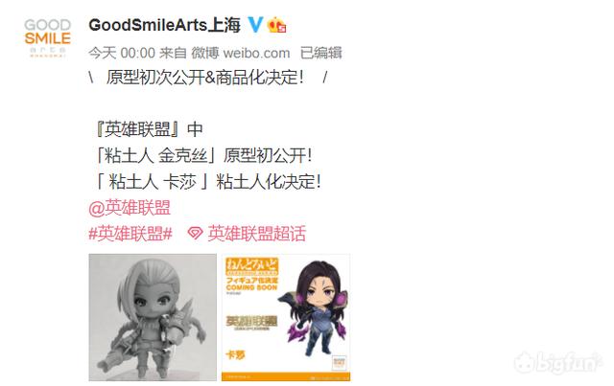Click the orange Nendoroid logo in Kai'Sa image
This screenshot has width=614, height=386.
coord(251,266)
